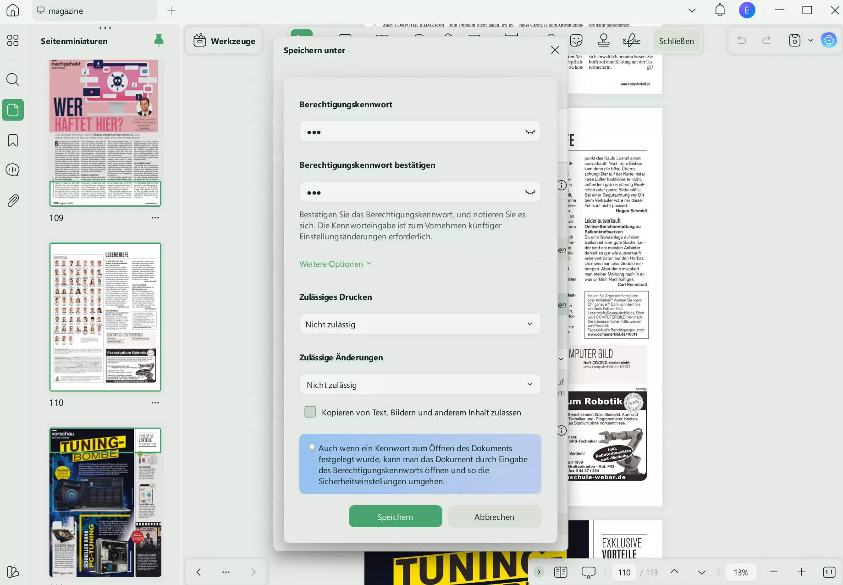The width and height of the screenshot is (843, 585).
Task: Open the attachments paperclip panel
Action: [13, 200]
